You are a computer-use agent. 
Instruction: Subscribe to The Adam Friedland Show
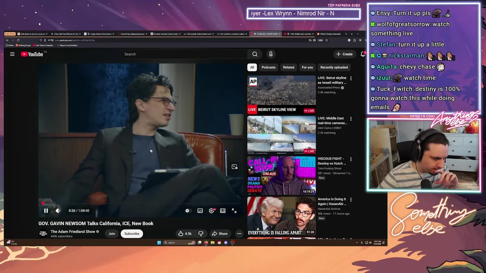(x=132, y=234)
